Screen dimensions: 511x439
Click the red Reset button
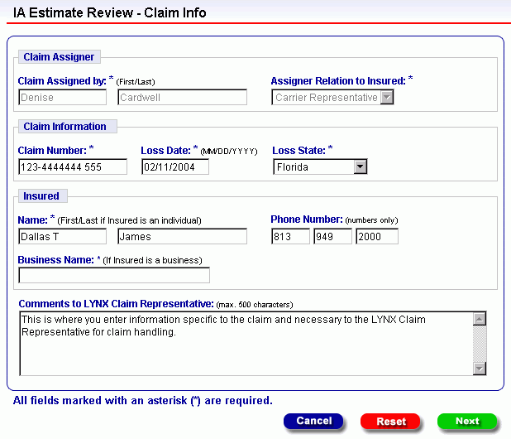pos(390,422)
